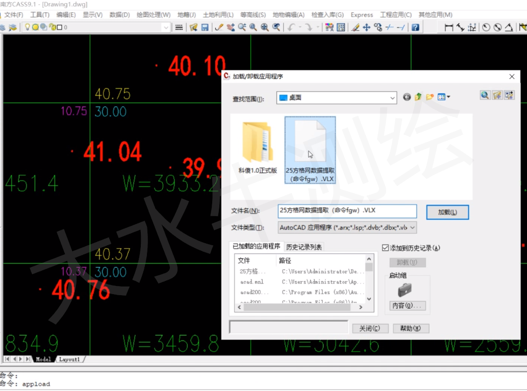Screen dimensions: 527x391
Task: Open Help with the question mark icon
Action: pyautogui.click(x=415, y=28)
